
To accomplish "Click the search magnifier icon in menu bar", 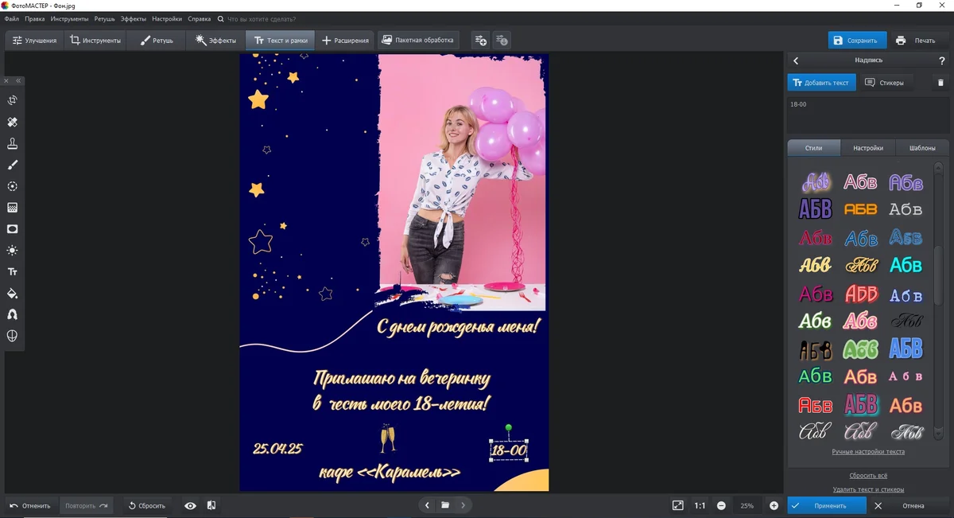I will point(221,18).
